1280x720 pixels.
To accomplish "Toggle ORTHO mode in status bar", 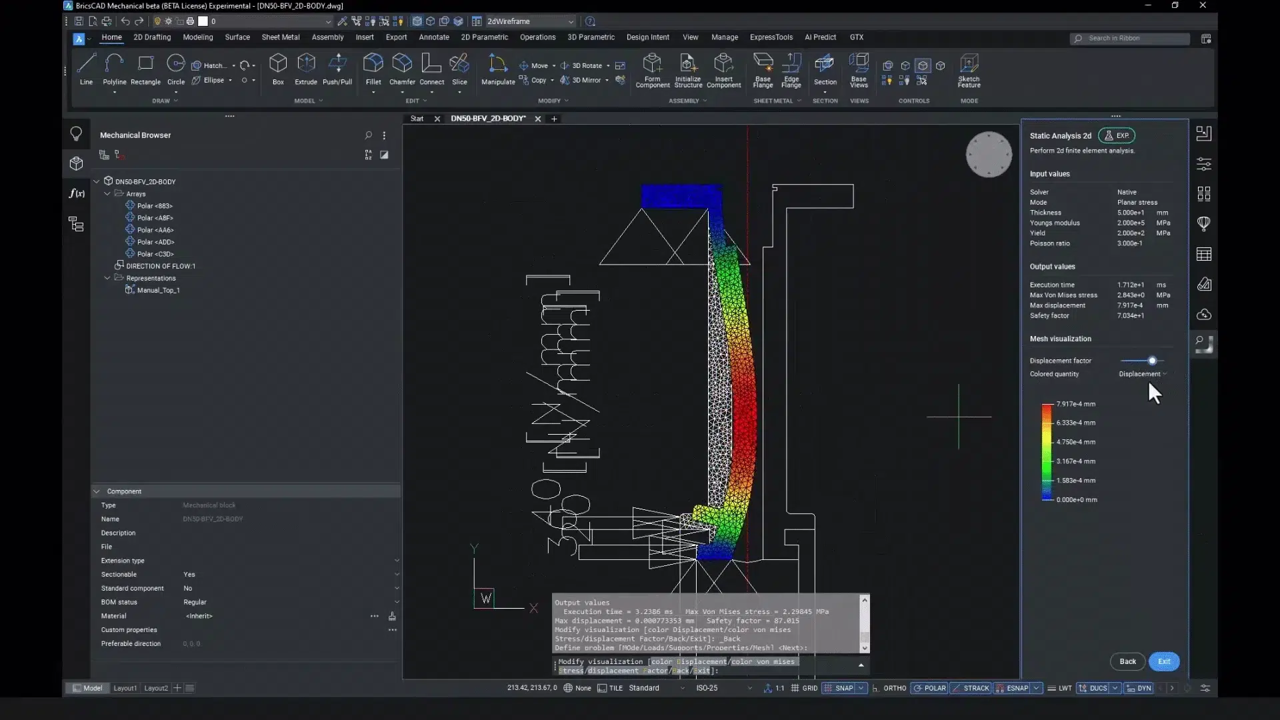I will [895, 688].
